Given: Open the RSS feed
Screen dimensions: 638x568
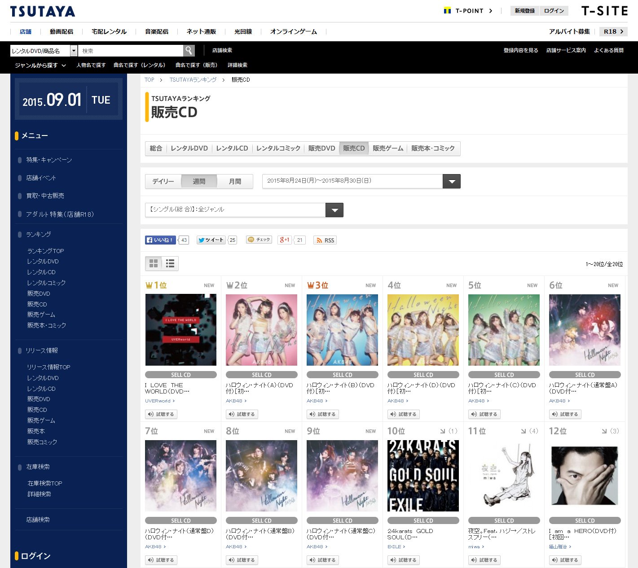Looking at the screenshot, I should [x=325, y=240].
